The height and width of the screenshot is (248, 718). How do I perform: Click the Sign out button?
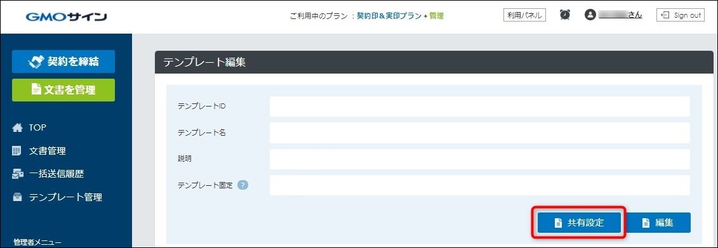pyautogui.click(x=681, y=15)
